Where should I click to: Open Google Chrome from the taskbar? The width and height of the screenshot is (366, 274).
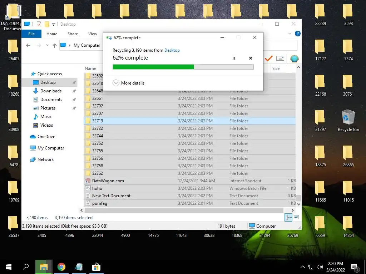(61, 267)
